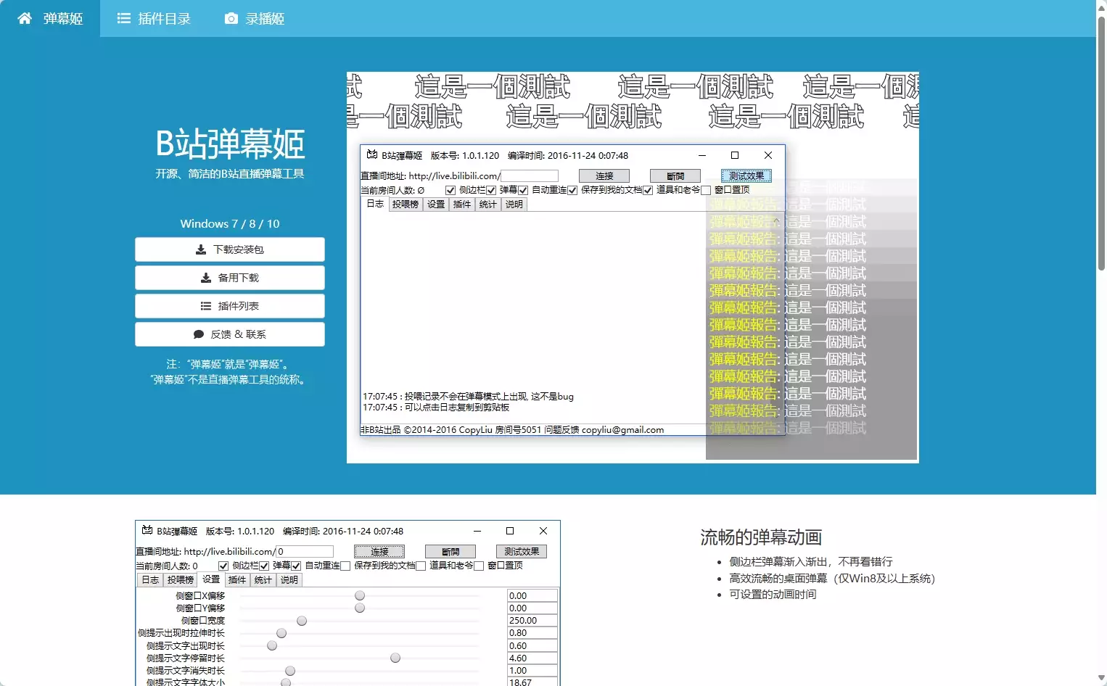This screenshot has width=1107, height=686.
Task: Switch to 设置 tab in the log-tab window
Action: point(436,204)
